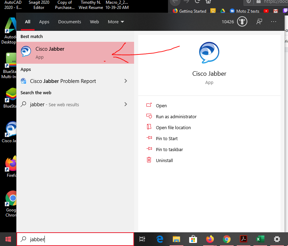Screen dimensions: 288x246
Task: Click the Macro_2_2 desktop file label
Action: pyautogui.click(x=117, y=5)
